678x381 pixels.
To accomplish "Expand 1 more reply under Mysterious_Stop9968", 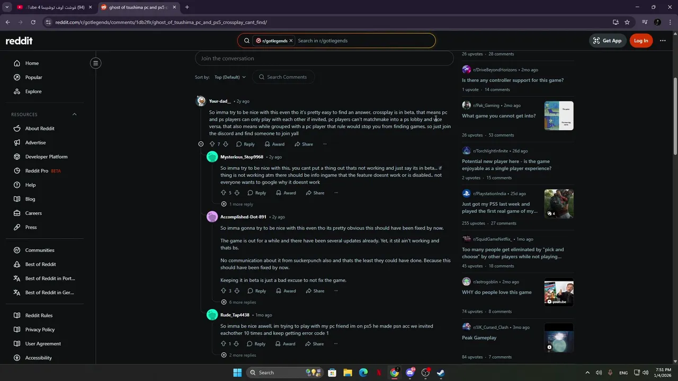I will pyautogui.click(x=238, y=204).
